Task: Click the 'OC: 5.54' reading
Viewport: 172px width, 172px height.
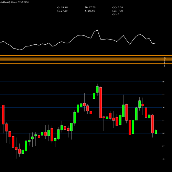Action: click(118, 8)
